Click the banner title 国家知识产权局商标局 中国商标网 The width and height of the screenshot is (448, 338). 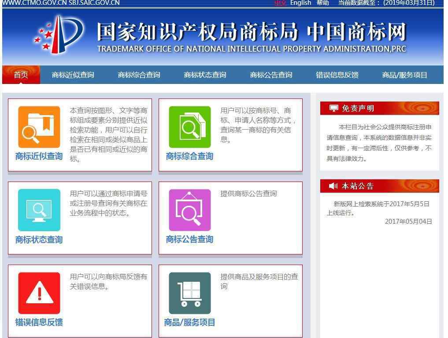tap(252, 31)
